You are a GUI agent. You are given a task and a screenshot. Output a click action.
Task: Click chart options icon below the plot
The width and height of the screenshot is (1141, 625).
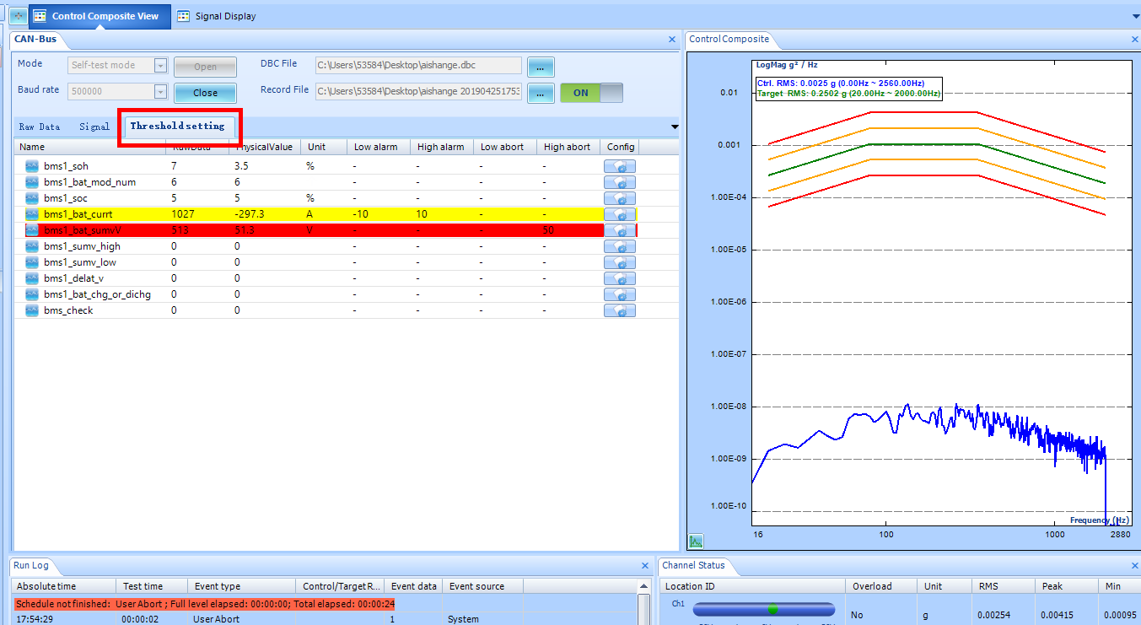(x=697, y=541)
